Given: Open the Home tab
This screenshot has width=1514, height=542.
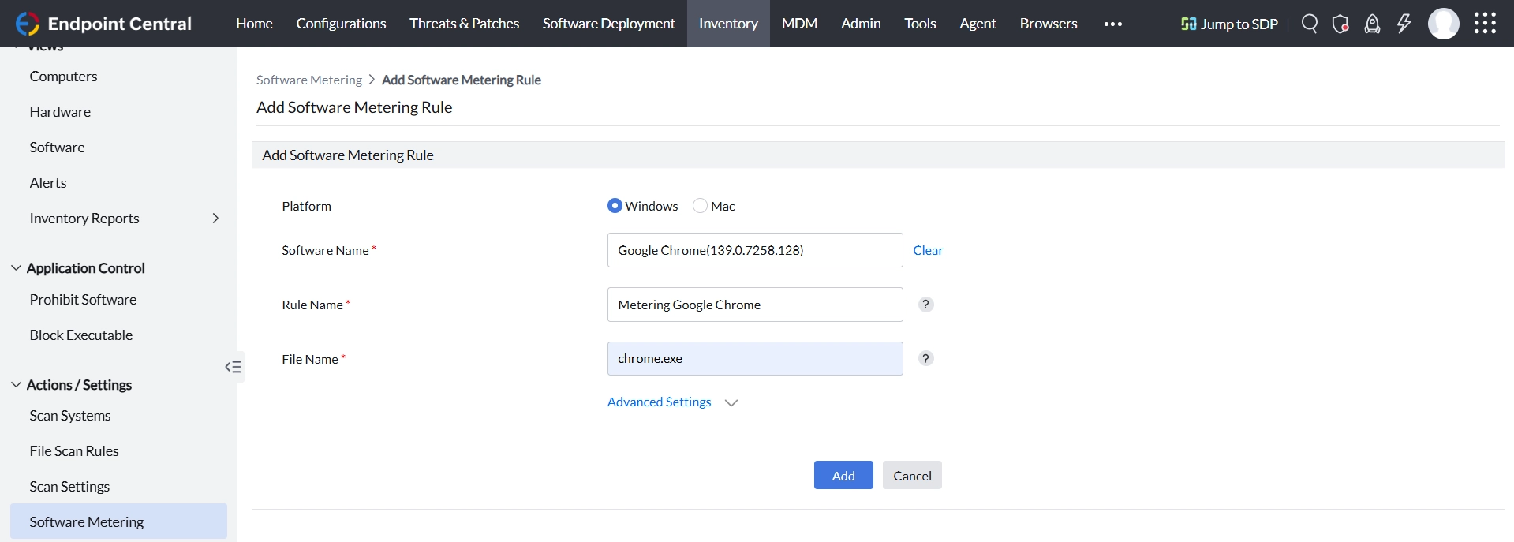Looking at the screenshot, I should click(x=254, y=24).
